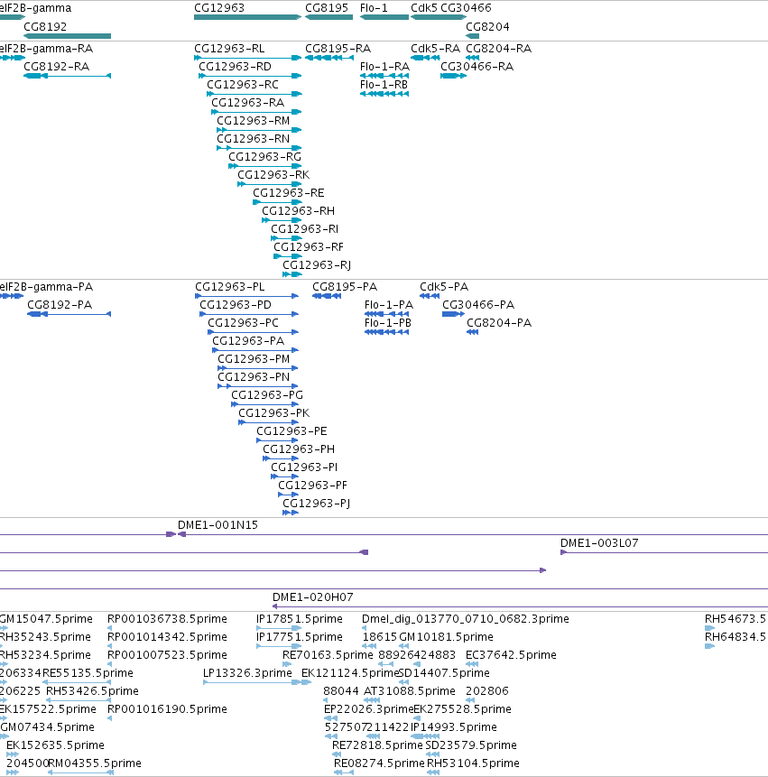
Task: Select transcript CG12963-RC
Action: [254, 94]
